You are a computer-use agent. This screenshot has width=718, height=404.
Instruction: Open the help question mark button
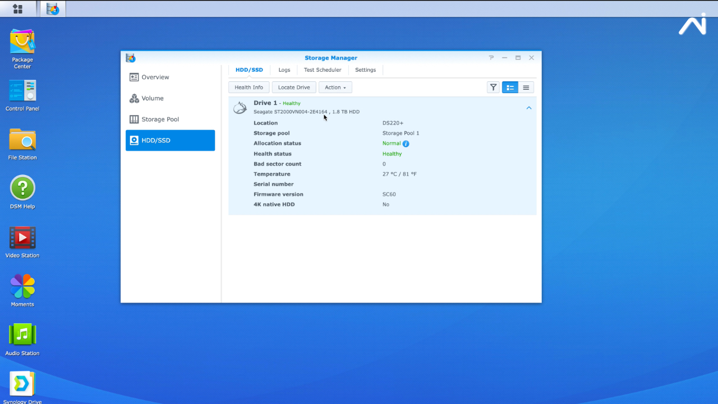coord(491,58)
